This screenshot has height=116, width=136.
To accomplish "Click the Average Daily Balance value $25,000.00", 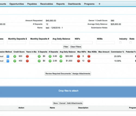I will click(x=116, y=24).
